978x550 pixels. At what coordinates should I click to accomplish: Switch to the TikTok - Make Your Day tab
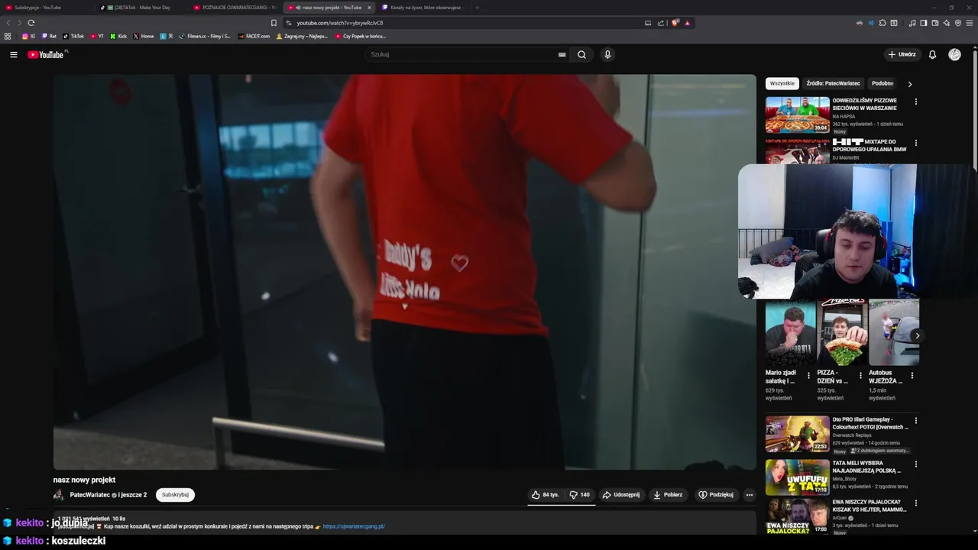pos(142,8)
